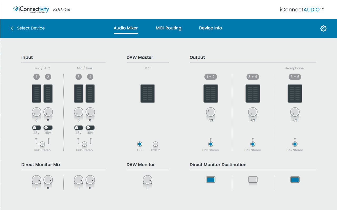
Task: Select input channel 3 badge
Action: pyautogui.click(x=79, y=77)
